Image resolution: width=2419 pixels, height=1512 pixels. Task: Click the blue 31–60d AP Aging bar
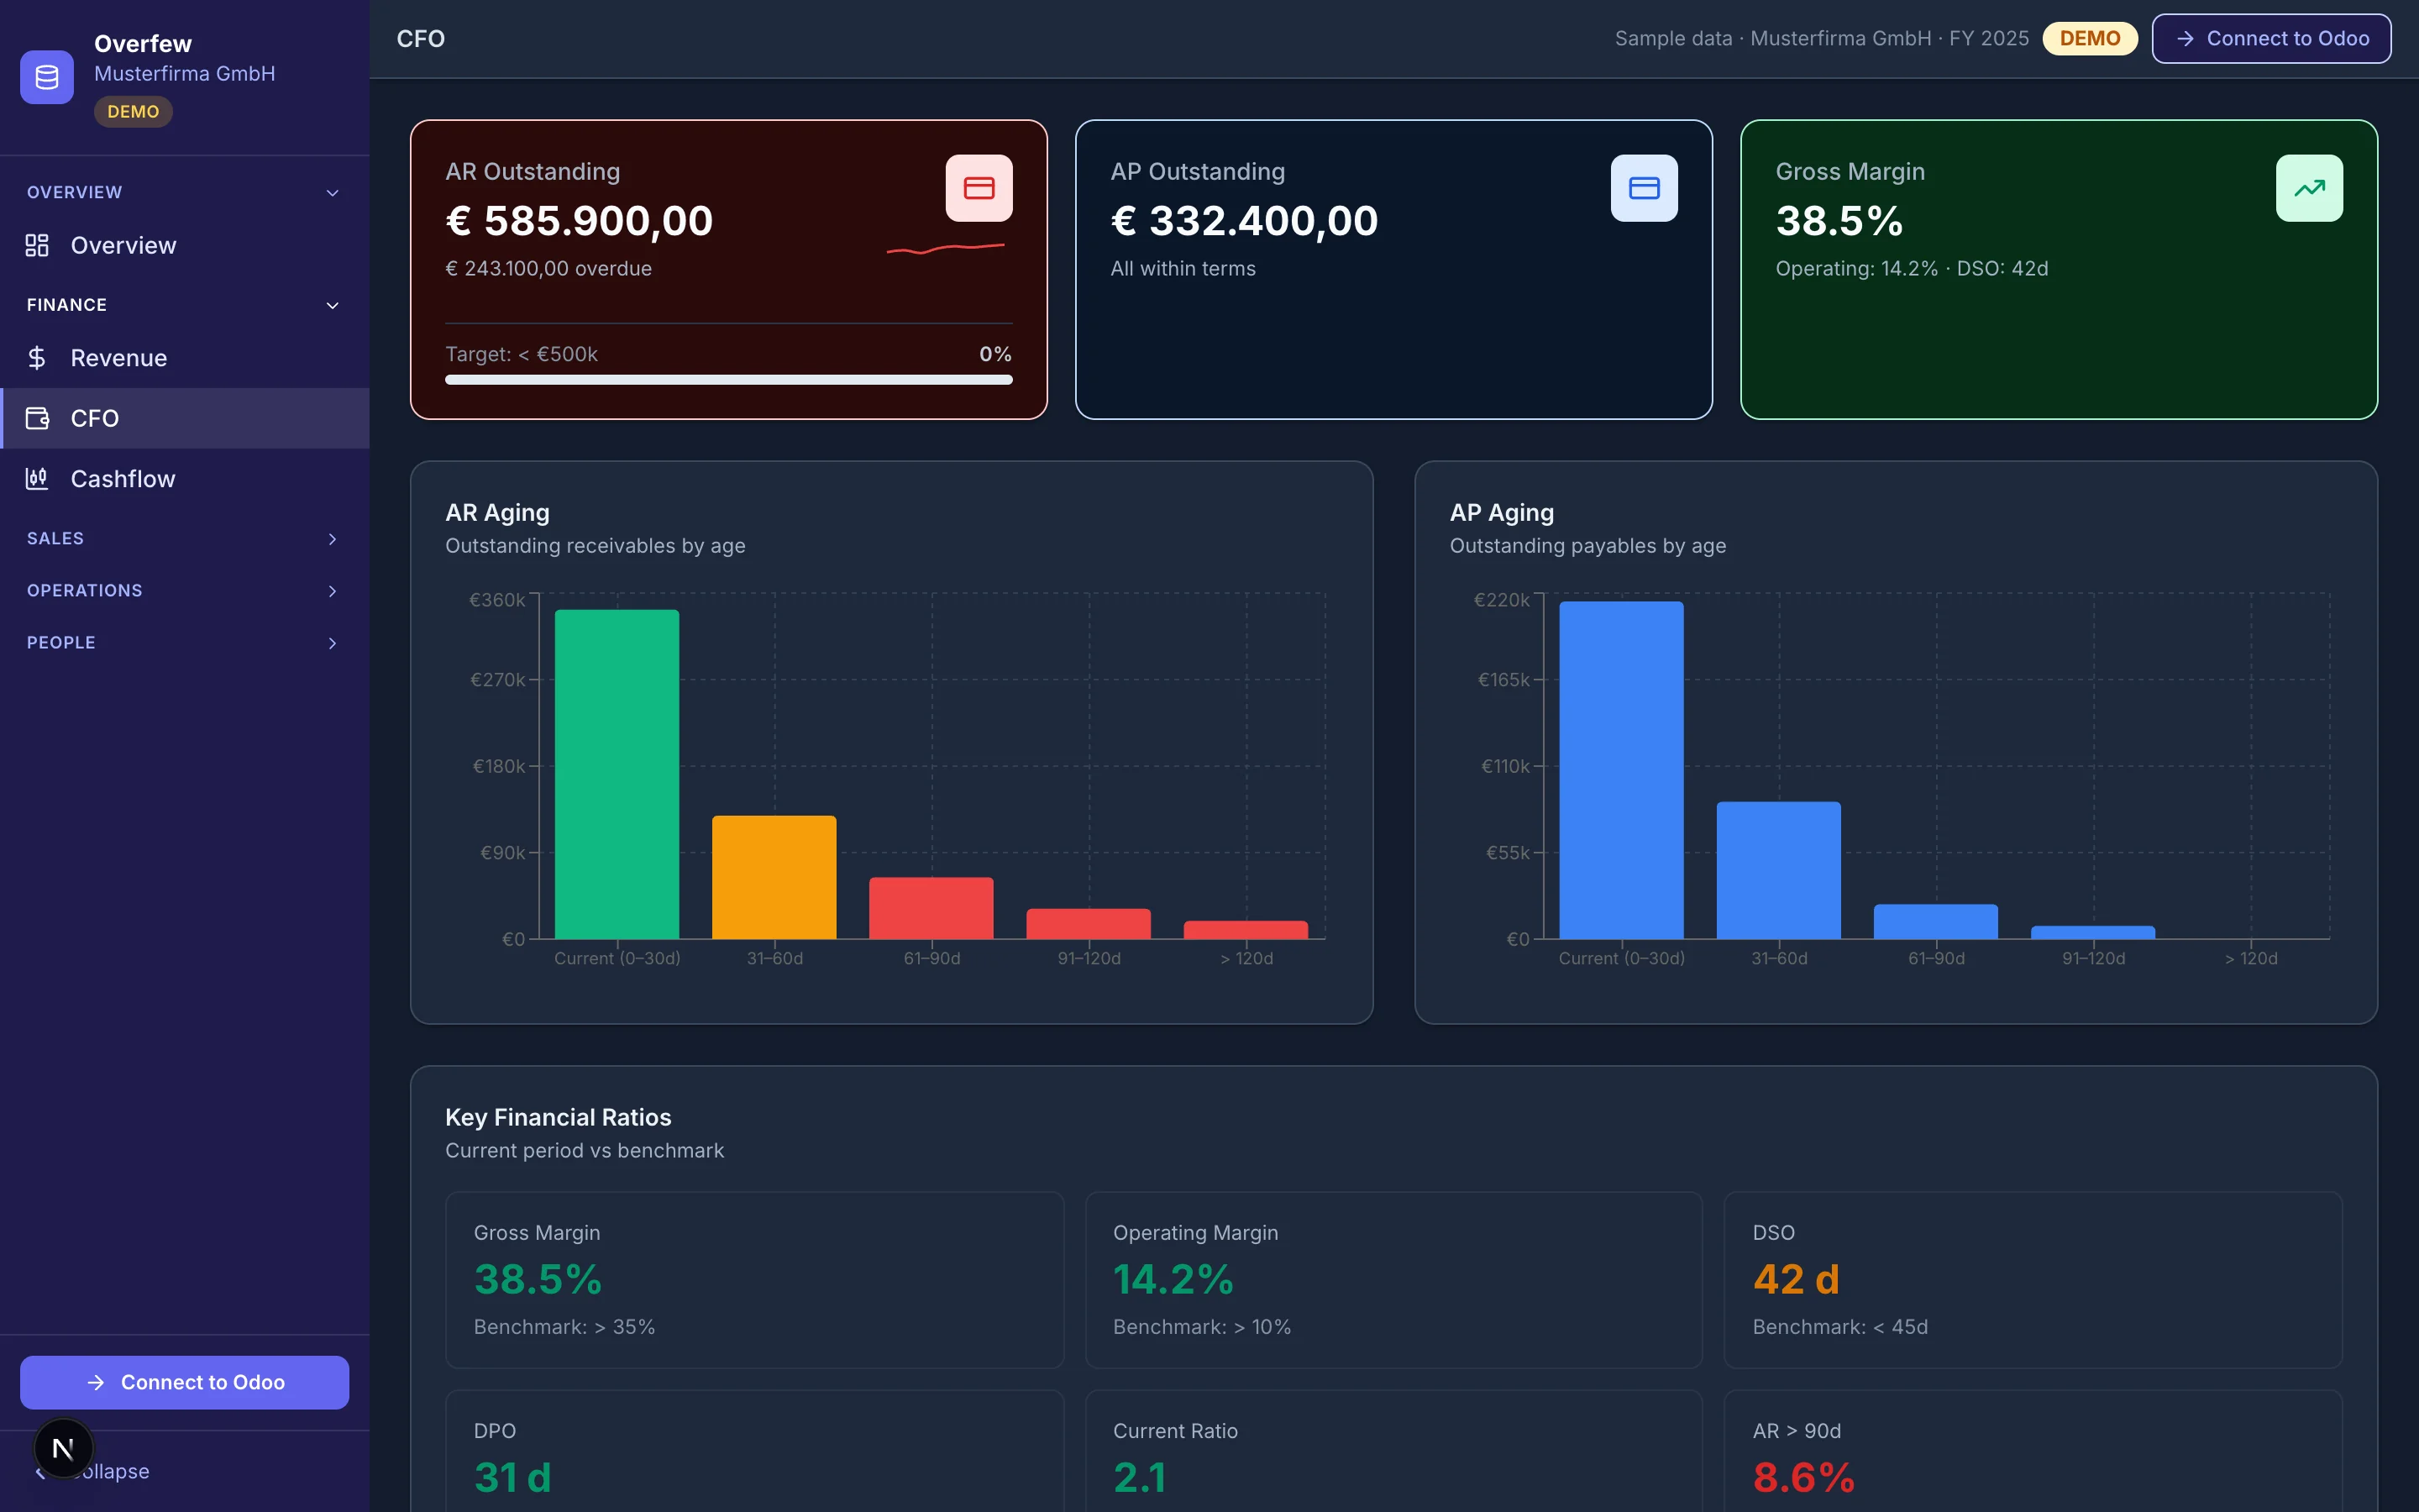[x=1779, y=870]
